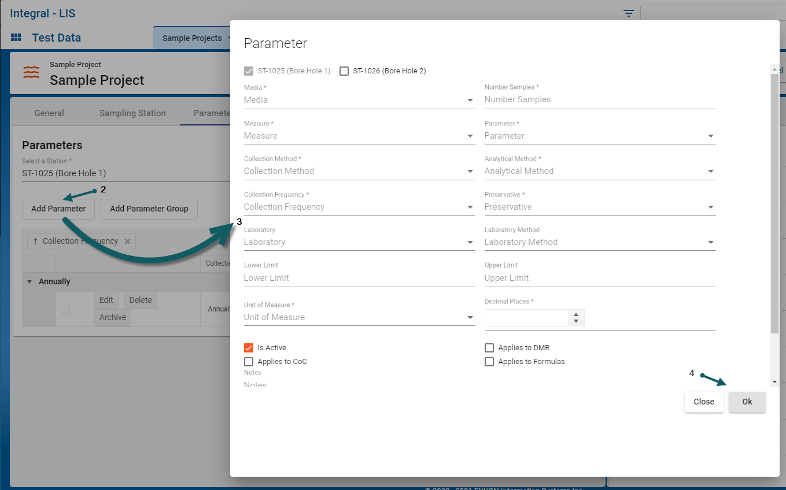Tick the Applies to Formulas checkbox
Image resolution: width=786 pixels, height=490 pixels.
489,362
